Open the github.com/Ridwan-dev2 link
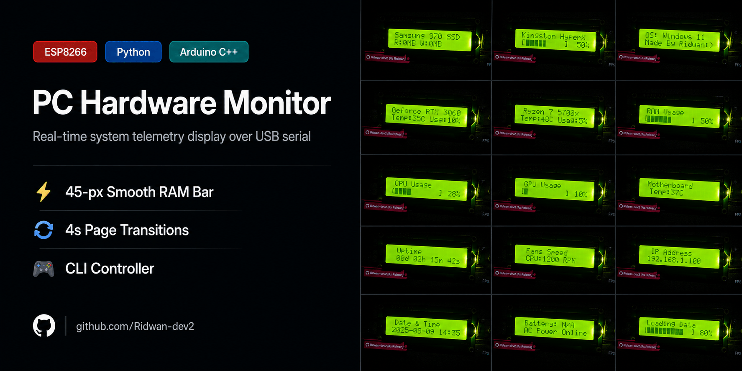 pos(135,326)
